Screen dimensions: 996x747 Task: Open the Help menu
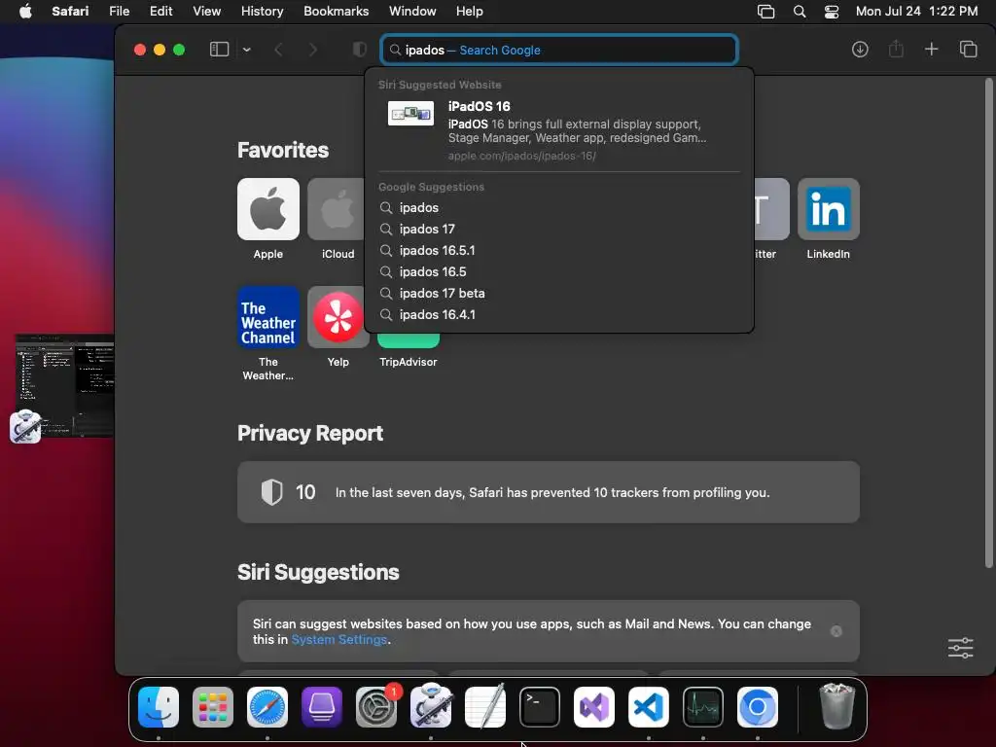tap(470, 12)
